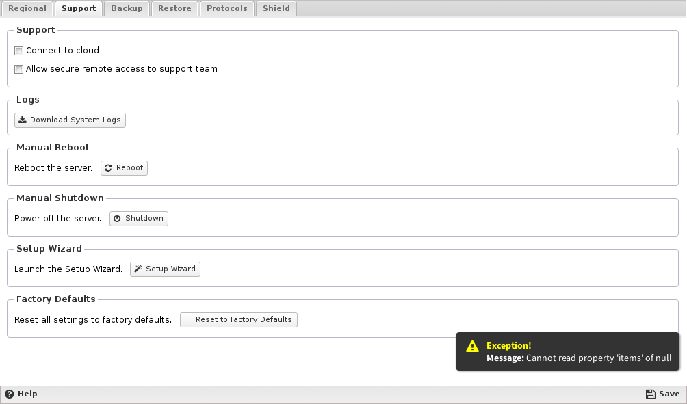
Task: Allow secure remote access checkbox toggle
Action: pyautogui.click(x=19, y=69)
